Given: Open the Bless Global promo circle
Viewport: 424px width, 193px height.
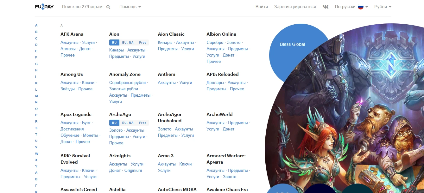Looking at the screenshot, I should point(292,44).
